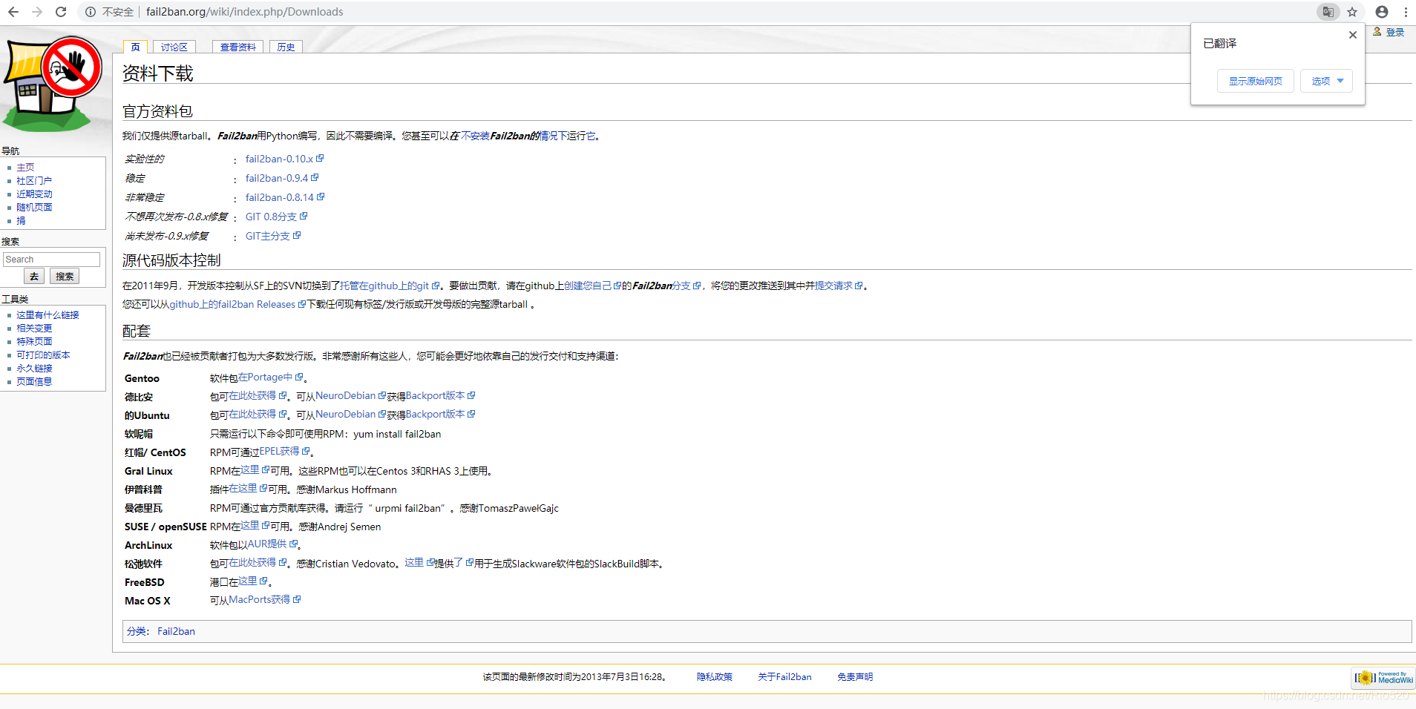The width and height of the screenshot is (1416, 709).
Task: Download fail2ban-0.9.4 link
Action: click(x=277, y=178)
